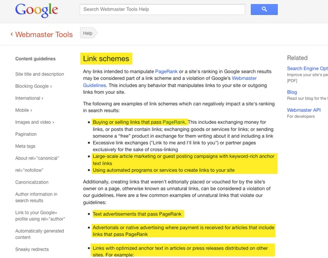Click the Link schemes page title
Viewport: 328px width, 258px height.
(106, 58)
